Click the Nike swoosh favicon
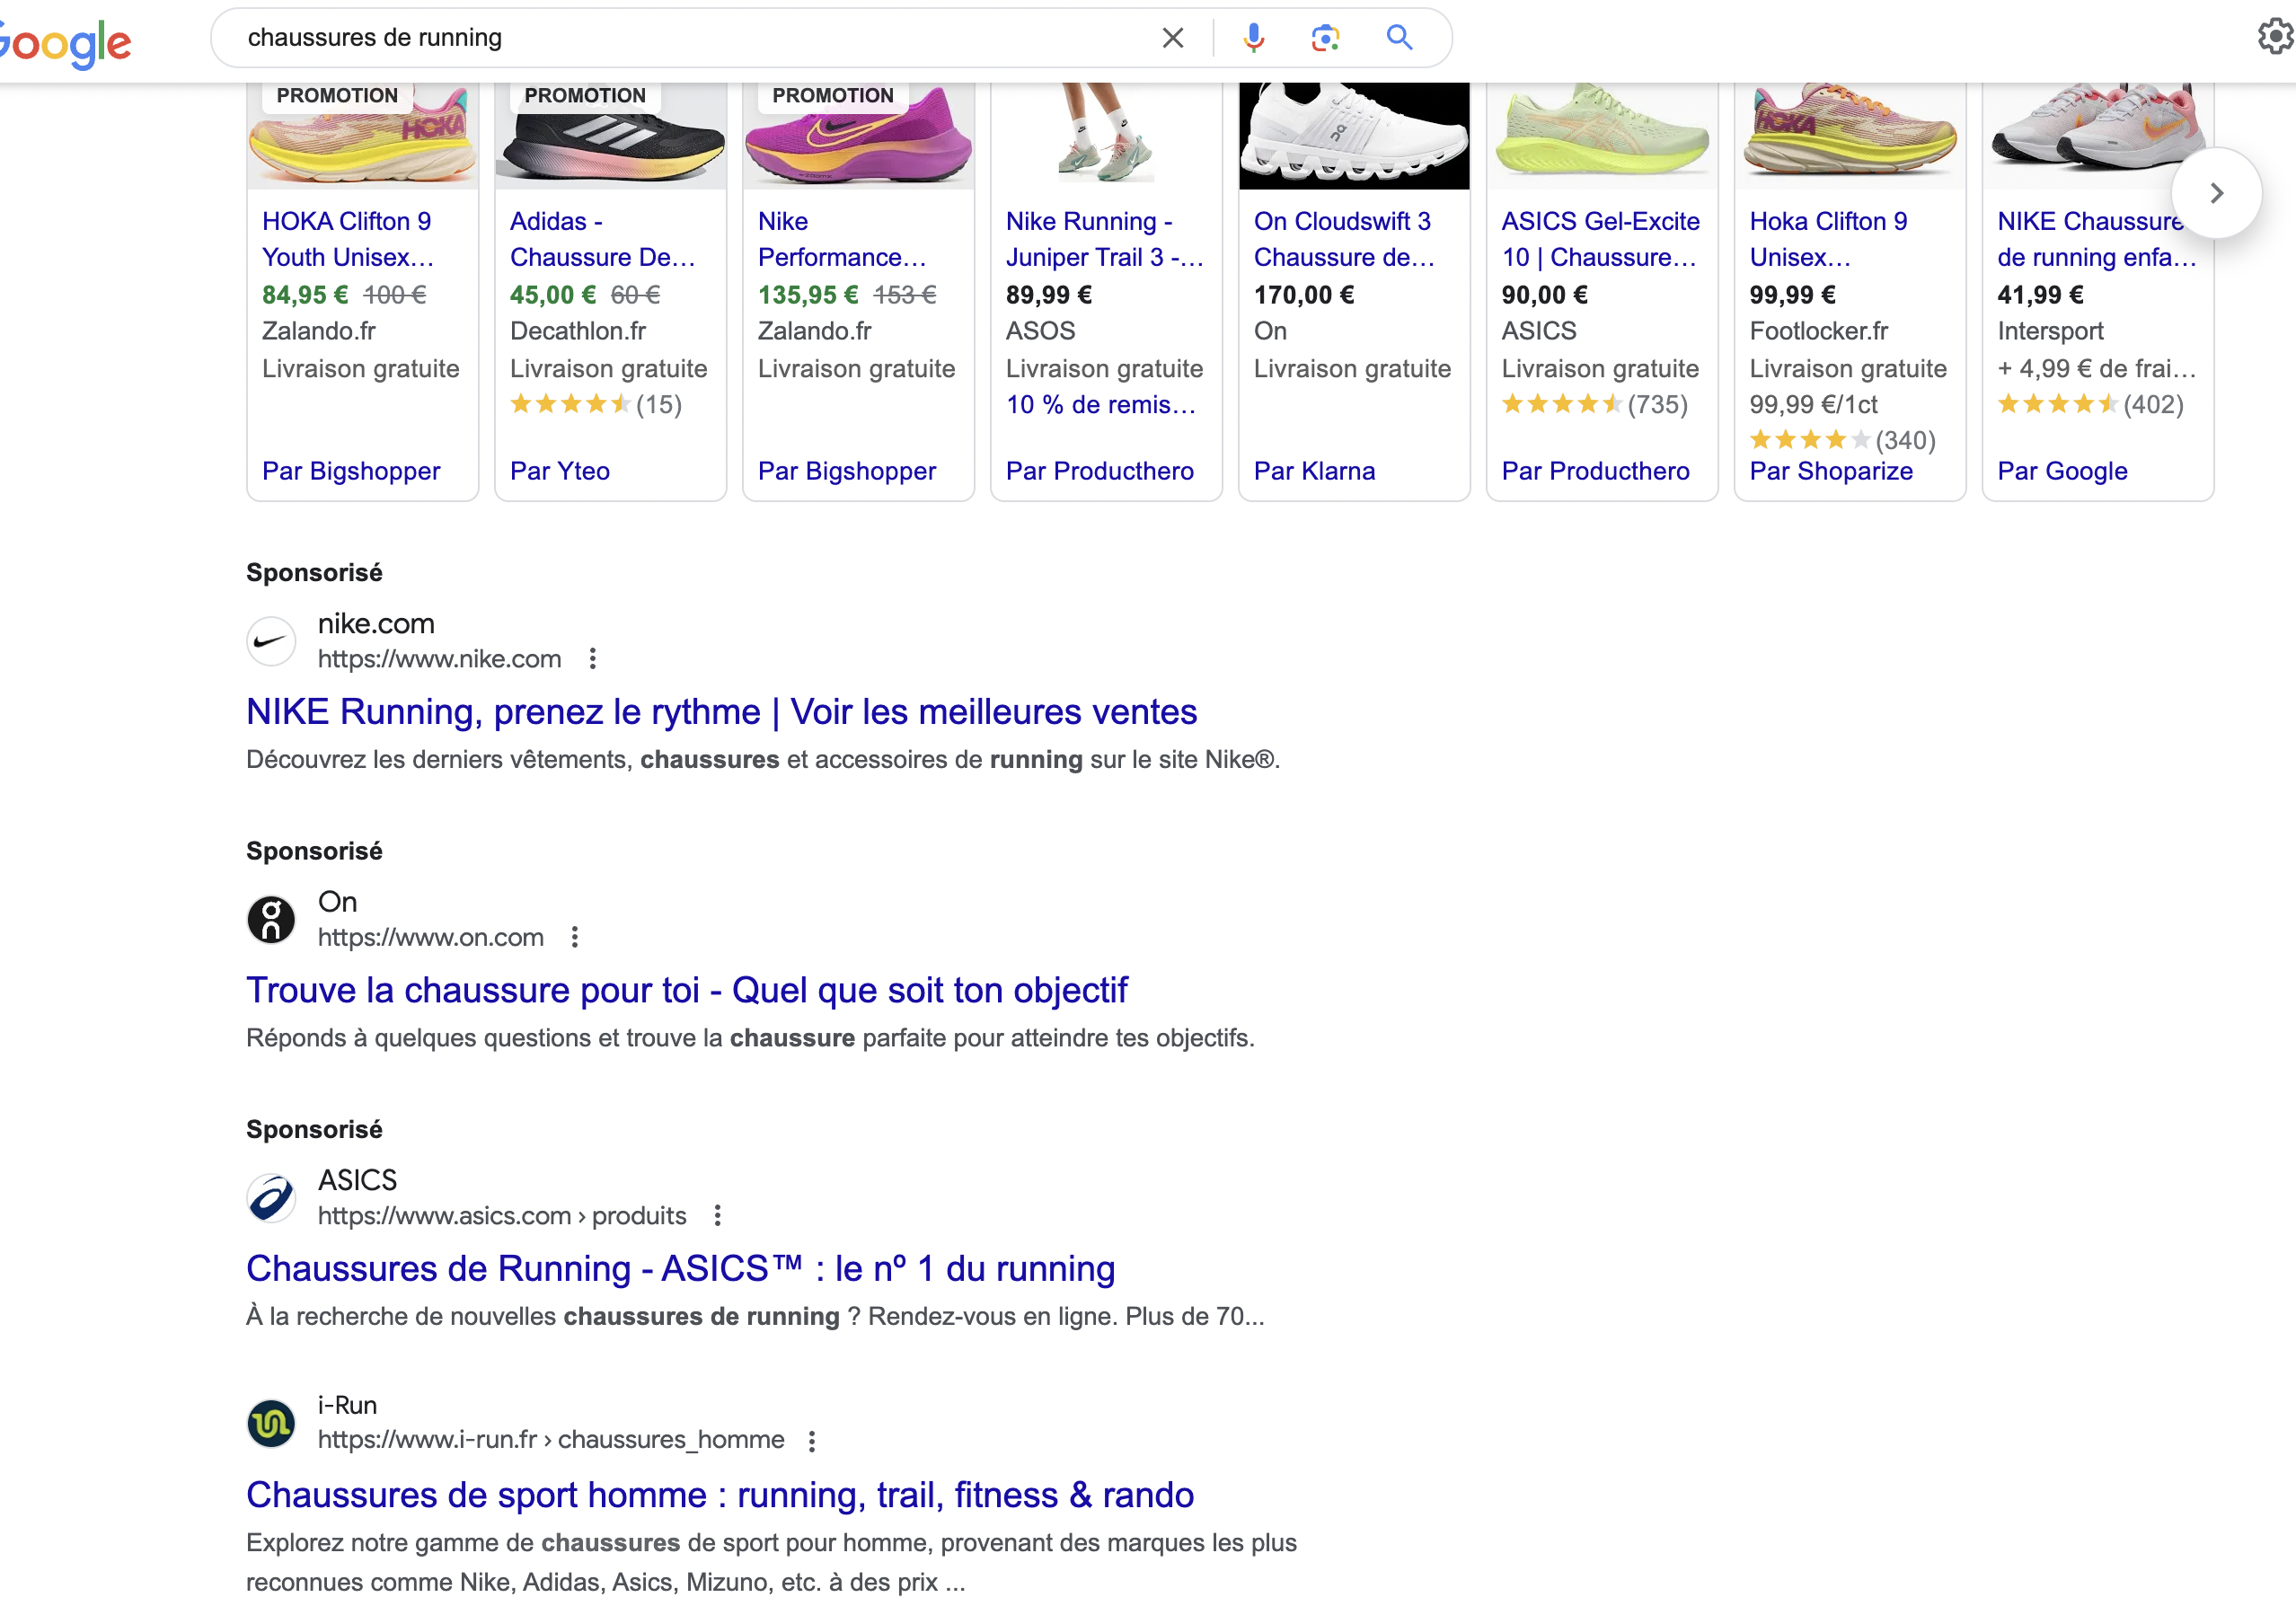This screenshot has height=1606, width=2296. (271, 641)
